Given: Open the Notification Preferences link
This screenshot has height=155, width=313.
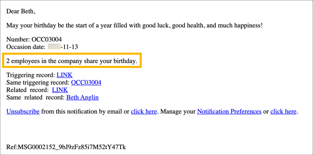Looking at the screenshot, I should tap(229, 111).
